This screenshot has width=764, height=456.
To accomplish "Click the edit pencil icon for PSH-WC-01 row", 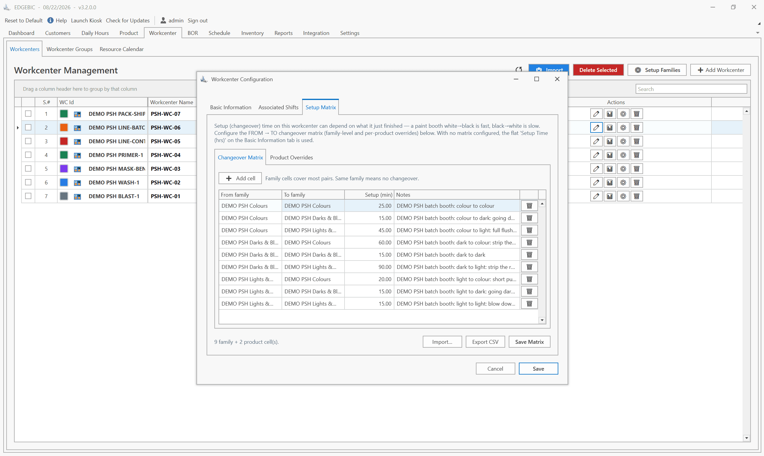I will click(596, 196).
